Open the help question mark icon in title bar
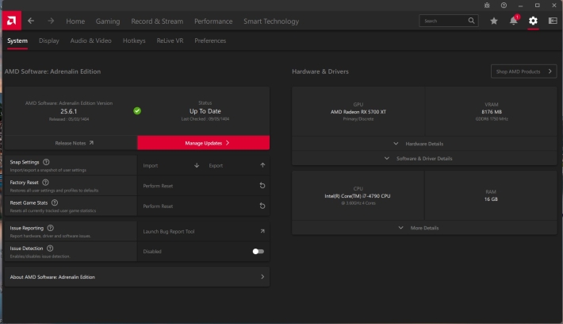563x324 pixels. (x=504, y=5)
